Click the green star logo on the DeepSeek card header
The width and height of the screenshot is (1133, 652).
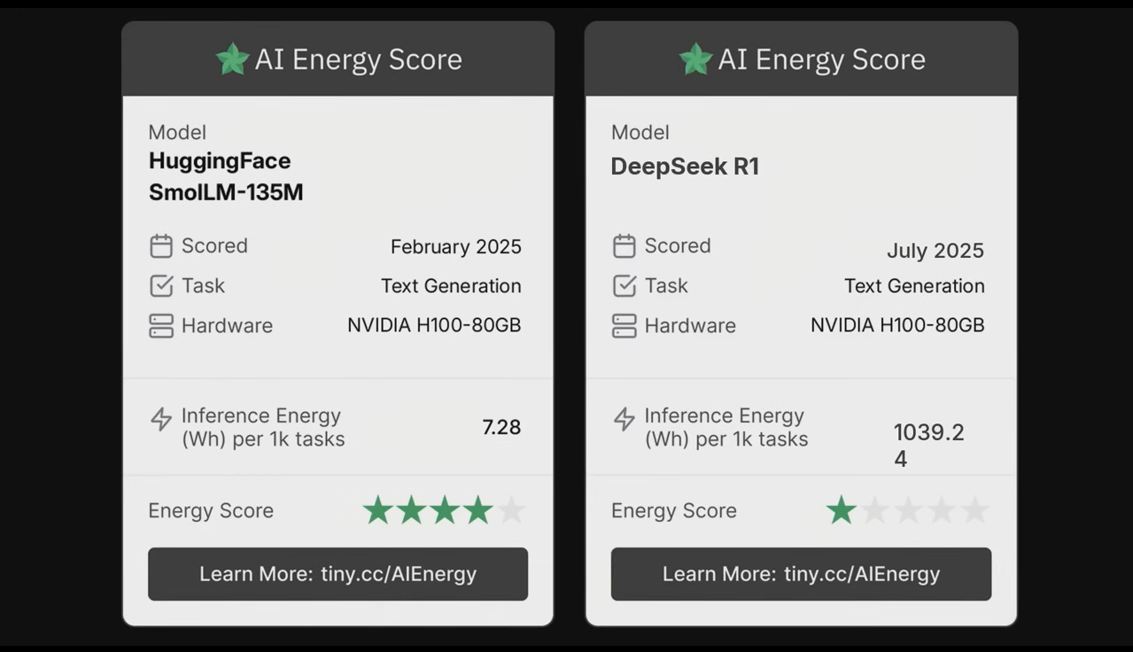[x=695, y=59]
